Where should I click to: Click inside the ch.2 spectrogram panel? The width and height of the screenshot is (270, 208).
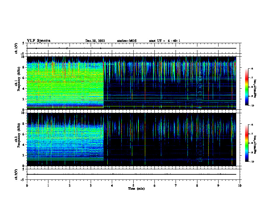tap(131, 139)
